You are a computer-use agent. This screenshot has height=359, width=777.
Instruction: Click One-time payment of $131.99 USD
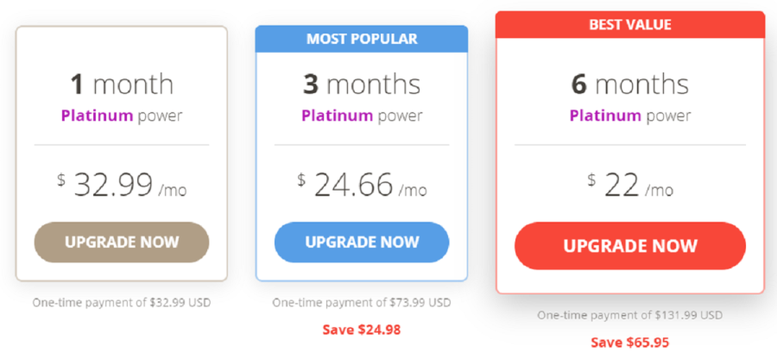click(630, 315)
